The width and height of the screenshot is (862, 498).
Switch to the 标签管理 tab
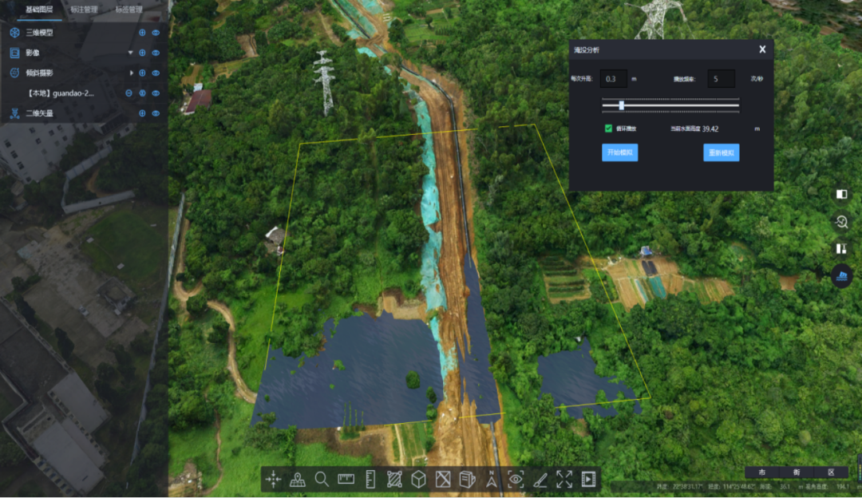coord(129,10)
